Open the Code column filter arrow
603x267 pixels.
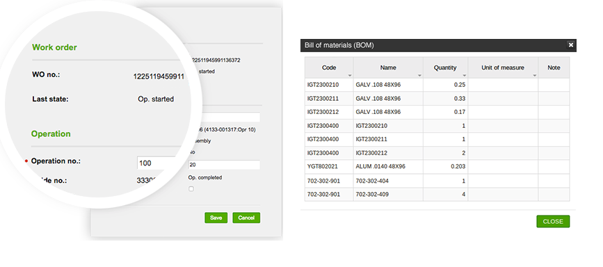(x=350, y=75)
